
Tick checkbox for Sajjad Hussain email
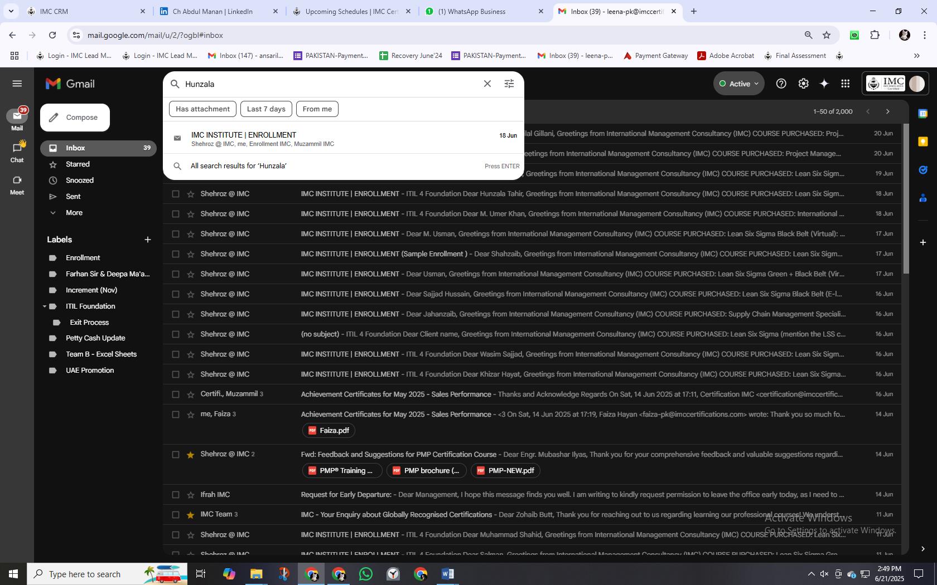pyautogui.click(x=176, y=294)
